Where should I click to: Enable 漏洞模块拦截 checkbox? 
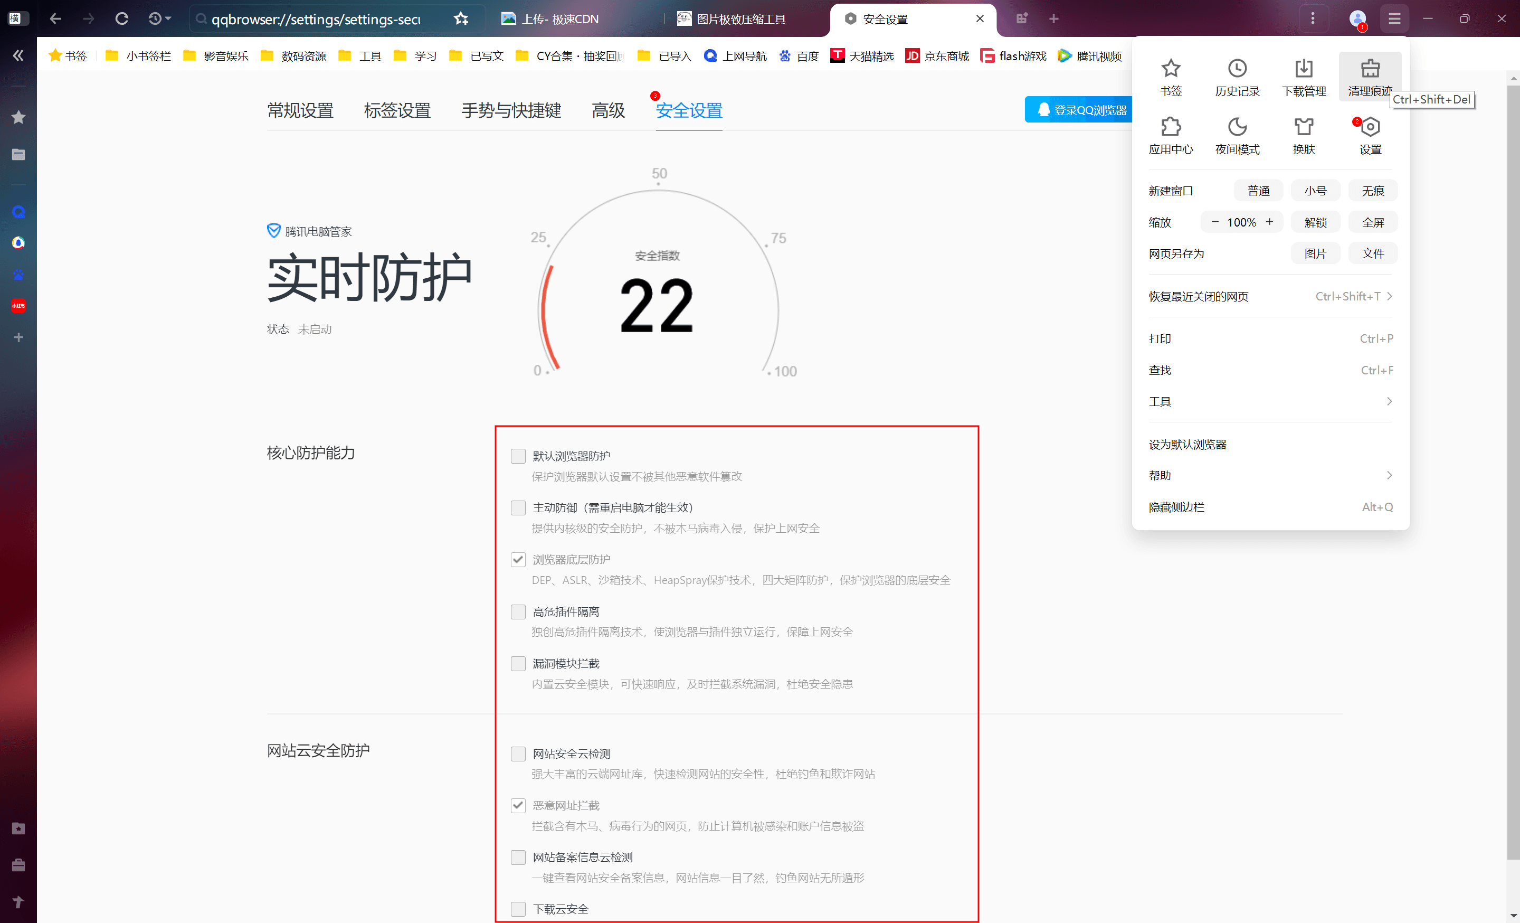518,664
